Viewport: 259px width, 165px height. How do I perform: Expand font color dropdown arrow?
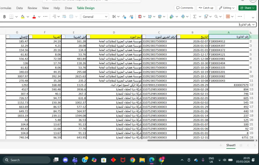(39, 17)
